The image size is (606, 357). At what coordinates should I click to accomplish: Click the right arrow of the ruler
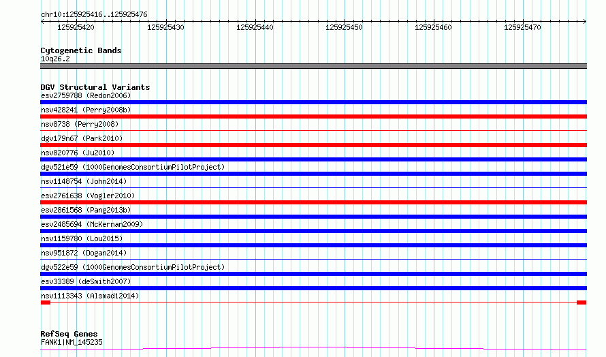(x=585, y=21)
